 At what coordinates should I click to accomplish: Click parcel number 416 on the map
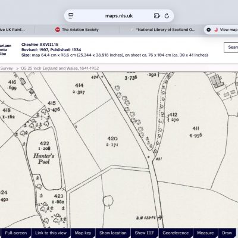click(x=12, y=82)
